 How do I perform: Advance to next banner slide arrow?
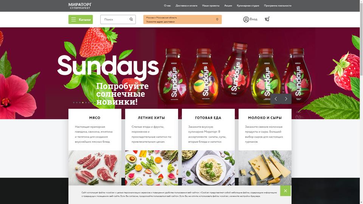(x=286, y=99)
